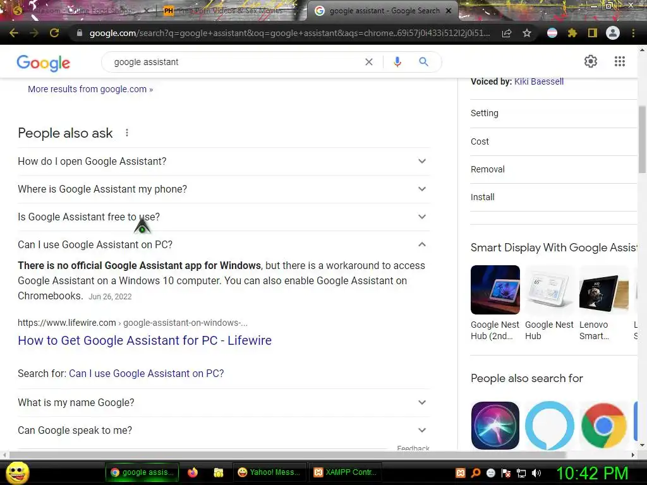Click the magnifier tray icon

[x=476, y=473]
